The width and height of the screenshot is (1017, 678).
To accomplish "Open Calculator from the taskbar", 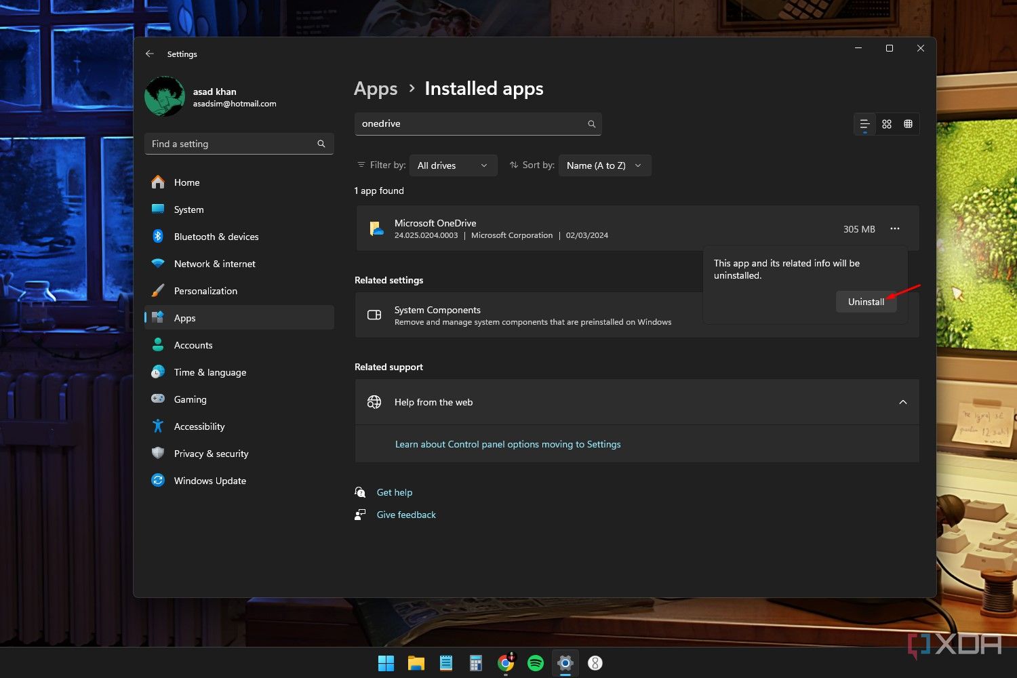I will click(476, 663).
